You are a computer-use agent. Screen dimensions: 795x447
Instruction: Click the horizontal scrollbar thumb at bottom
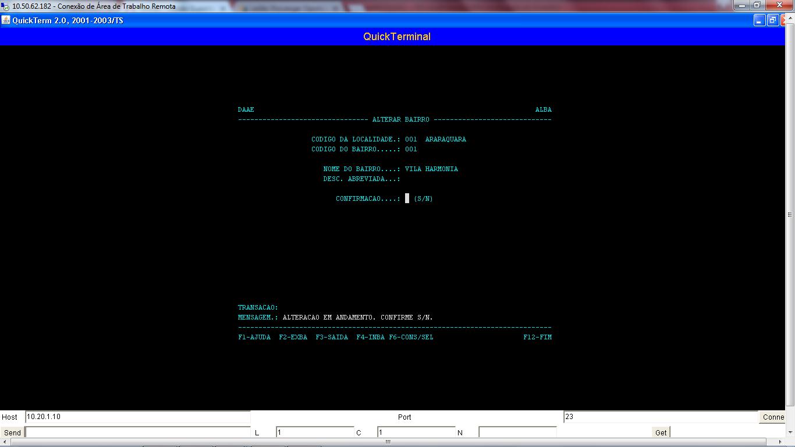pos(388,442)
